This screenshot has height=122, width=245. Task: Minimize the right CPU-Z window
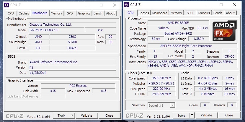pyautogui.click(x=208, y=5)
